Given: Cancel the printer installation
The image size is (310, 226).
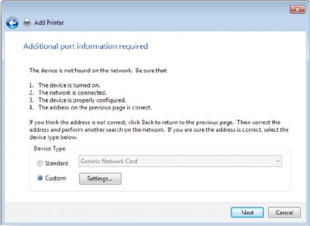Looking at the screenshot, I should coord(284,213).
